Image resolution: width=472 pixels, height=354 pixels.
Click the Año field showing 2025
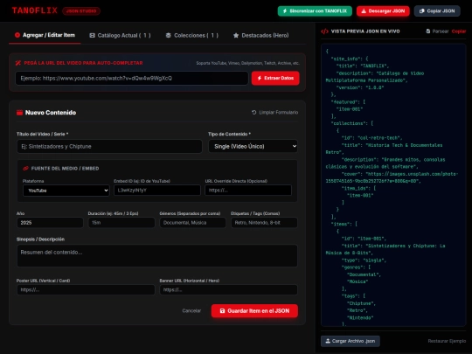click(50, 223)
